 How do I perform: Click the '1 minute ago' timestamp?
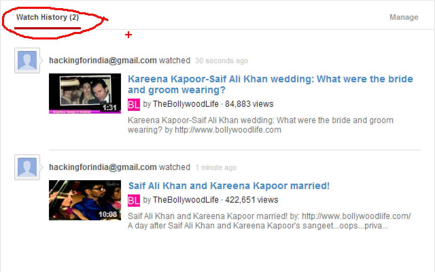pos(216,168)
